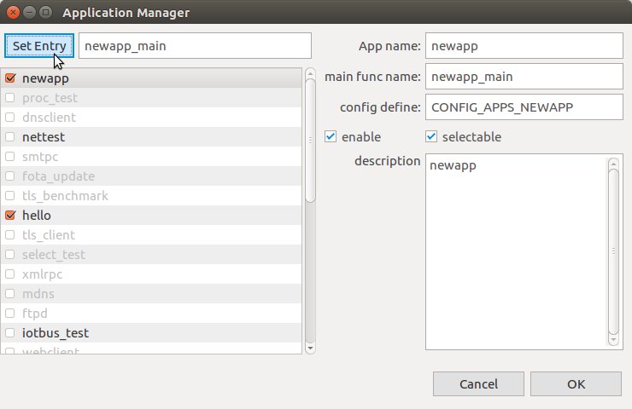Uncheck the newapp checkbox in list
This screenshot has height=409, width=632.
tap(10, 78)
